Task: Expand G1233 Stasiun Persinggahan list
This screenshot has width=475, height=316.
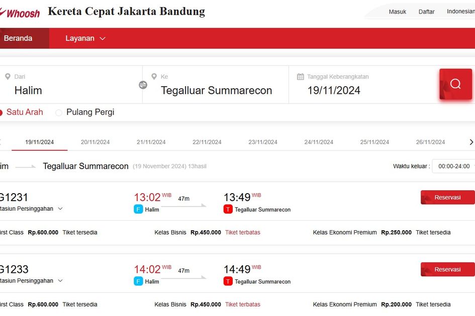Action: click(x=31, y=280)
